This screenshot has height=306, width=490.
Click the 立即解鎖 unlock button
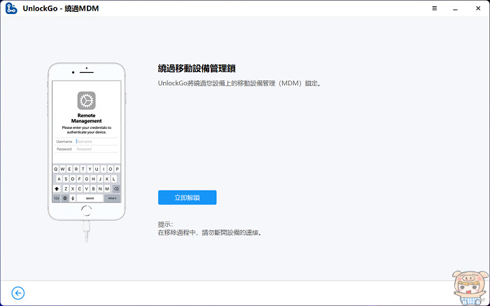point(187,197)
